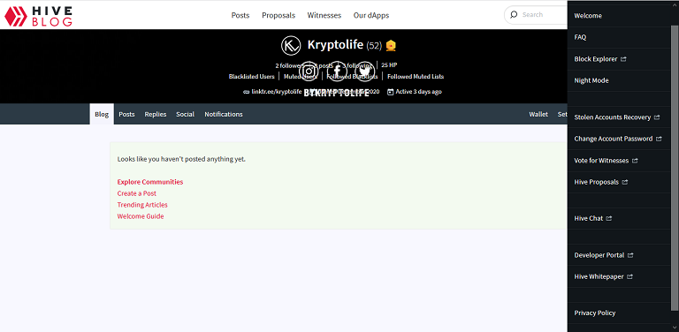The image size is (679, 332).
Task: Click the 'Active 3 days ago' text
Action: point(419,92)
